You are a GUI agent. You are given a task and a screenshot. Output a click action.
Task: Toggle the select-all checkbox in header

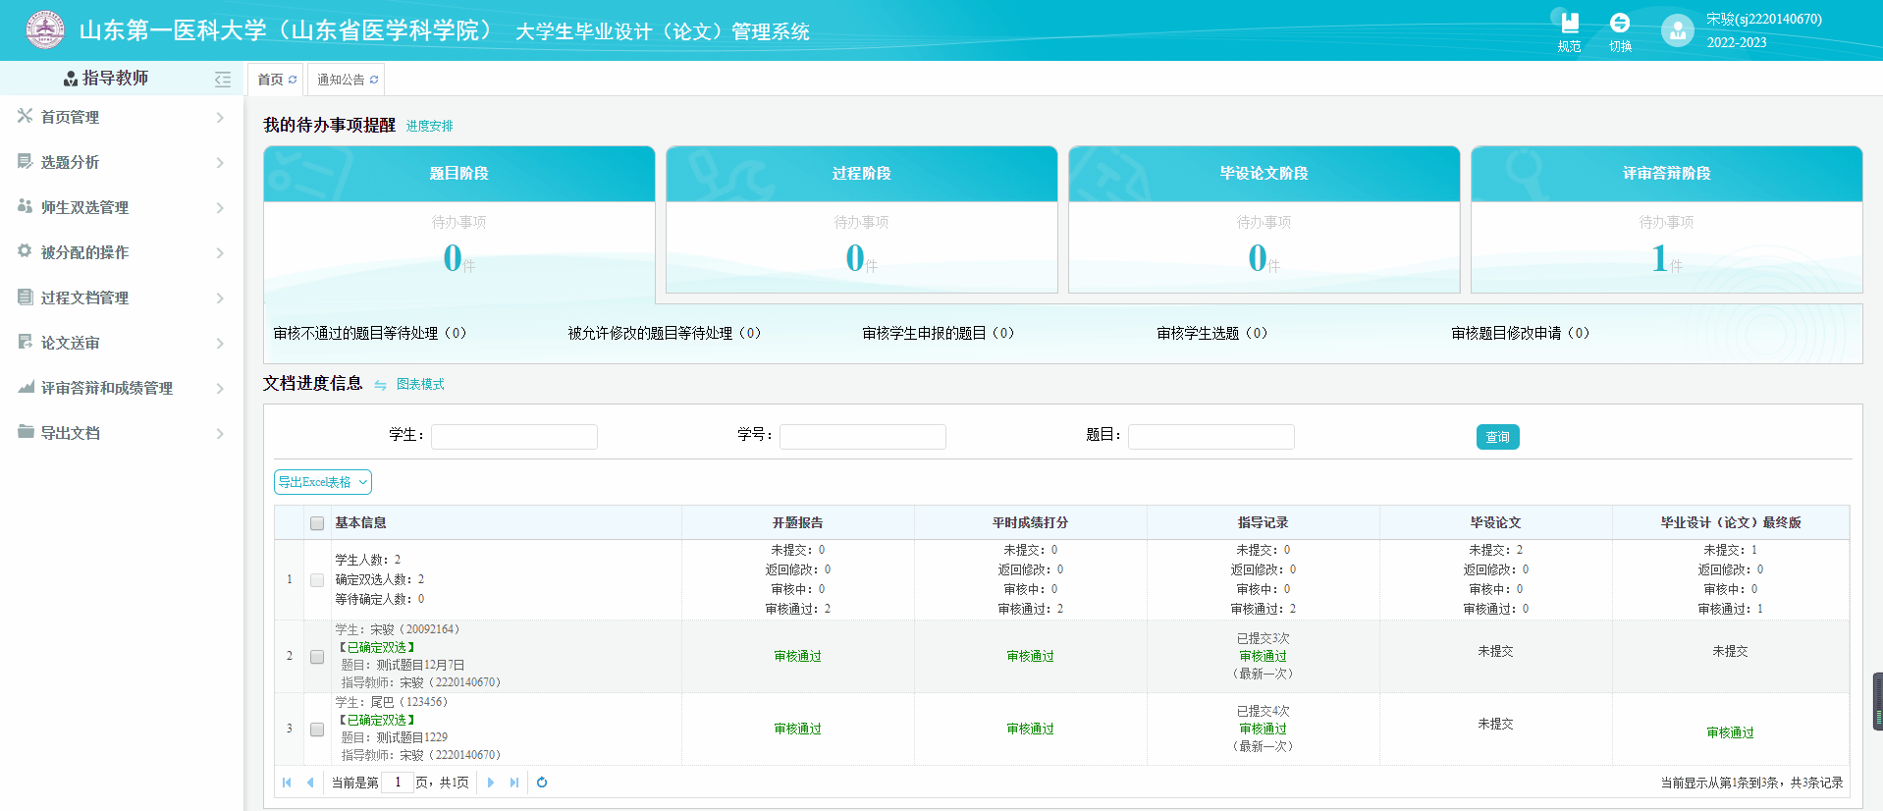(x=317, y=523)
